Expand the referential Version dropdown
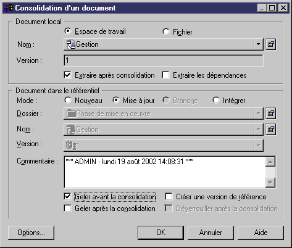This screenshot has width=292, height=248. pos(258,146)
